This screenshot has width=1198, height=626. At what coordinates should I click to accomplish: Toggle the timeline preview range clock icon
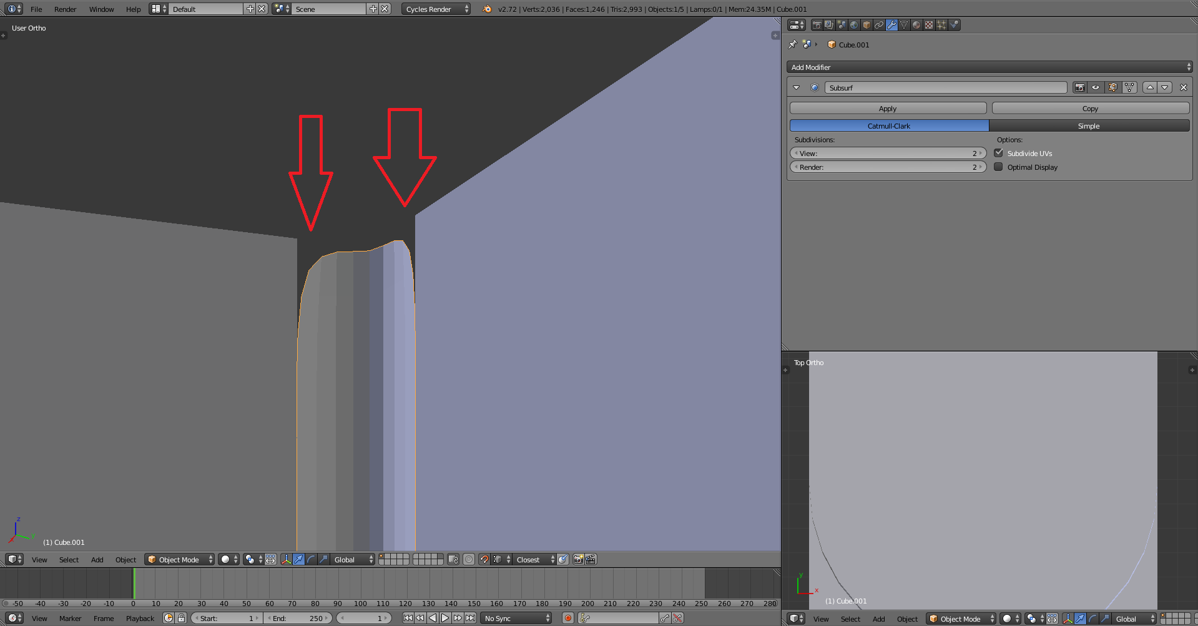[x=169, y=618]
